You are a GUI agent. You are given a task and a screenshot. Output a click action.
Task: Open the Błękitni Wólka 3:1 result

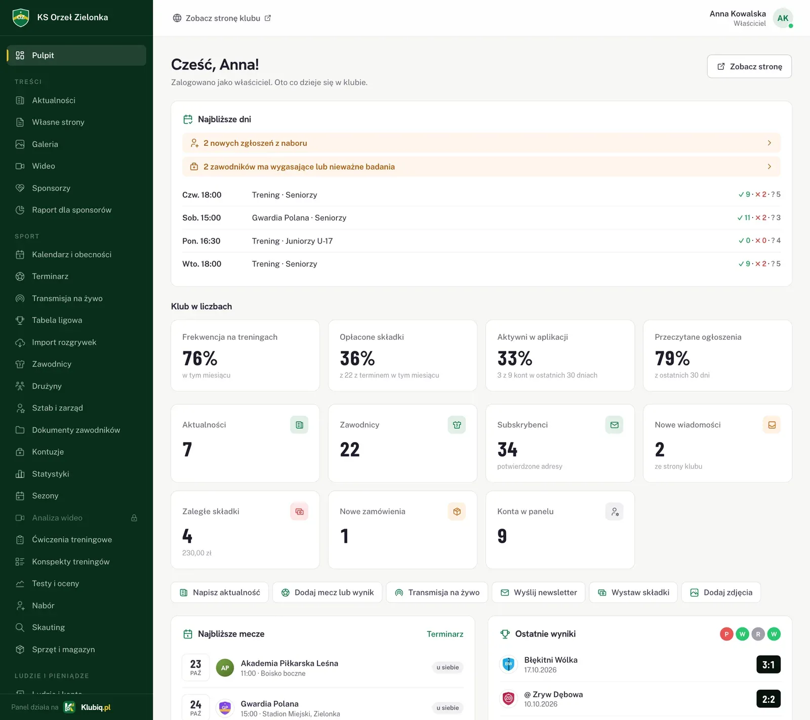click(x=640, y=664)
